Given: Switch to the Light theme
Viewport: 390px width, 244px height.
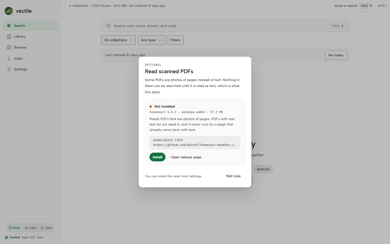Looking at the screenshot, I should click(30, 228).
